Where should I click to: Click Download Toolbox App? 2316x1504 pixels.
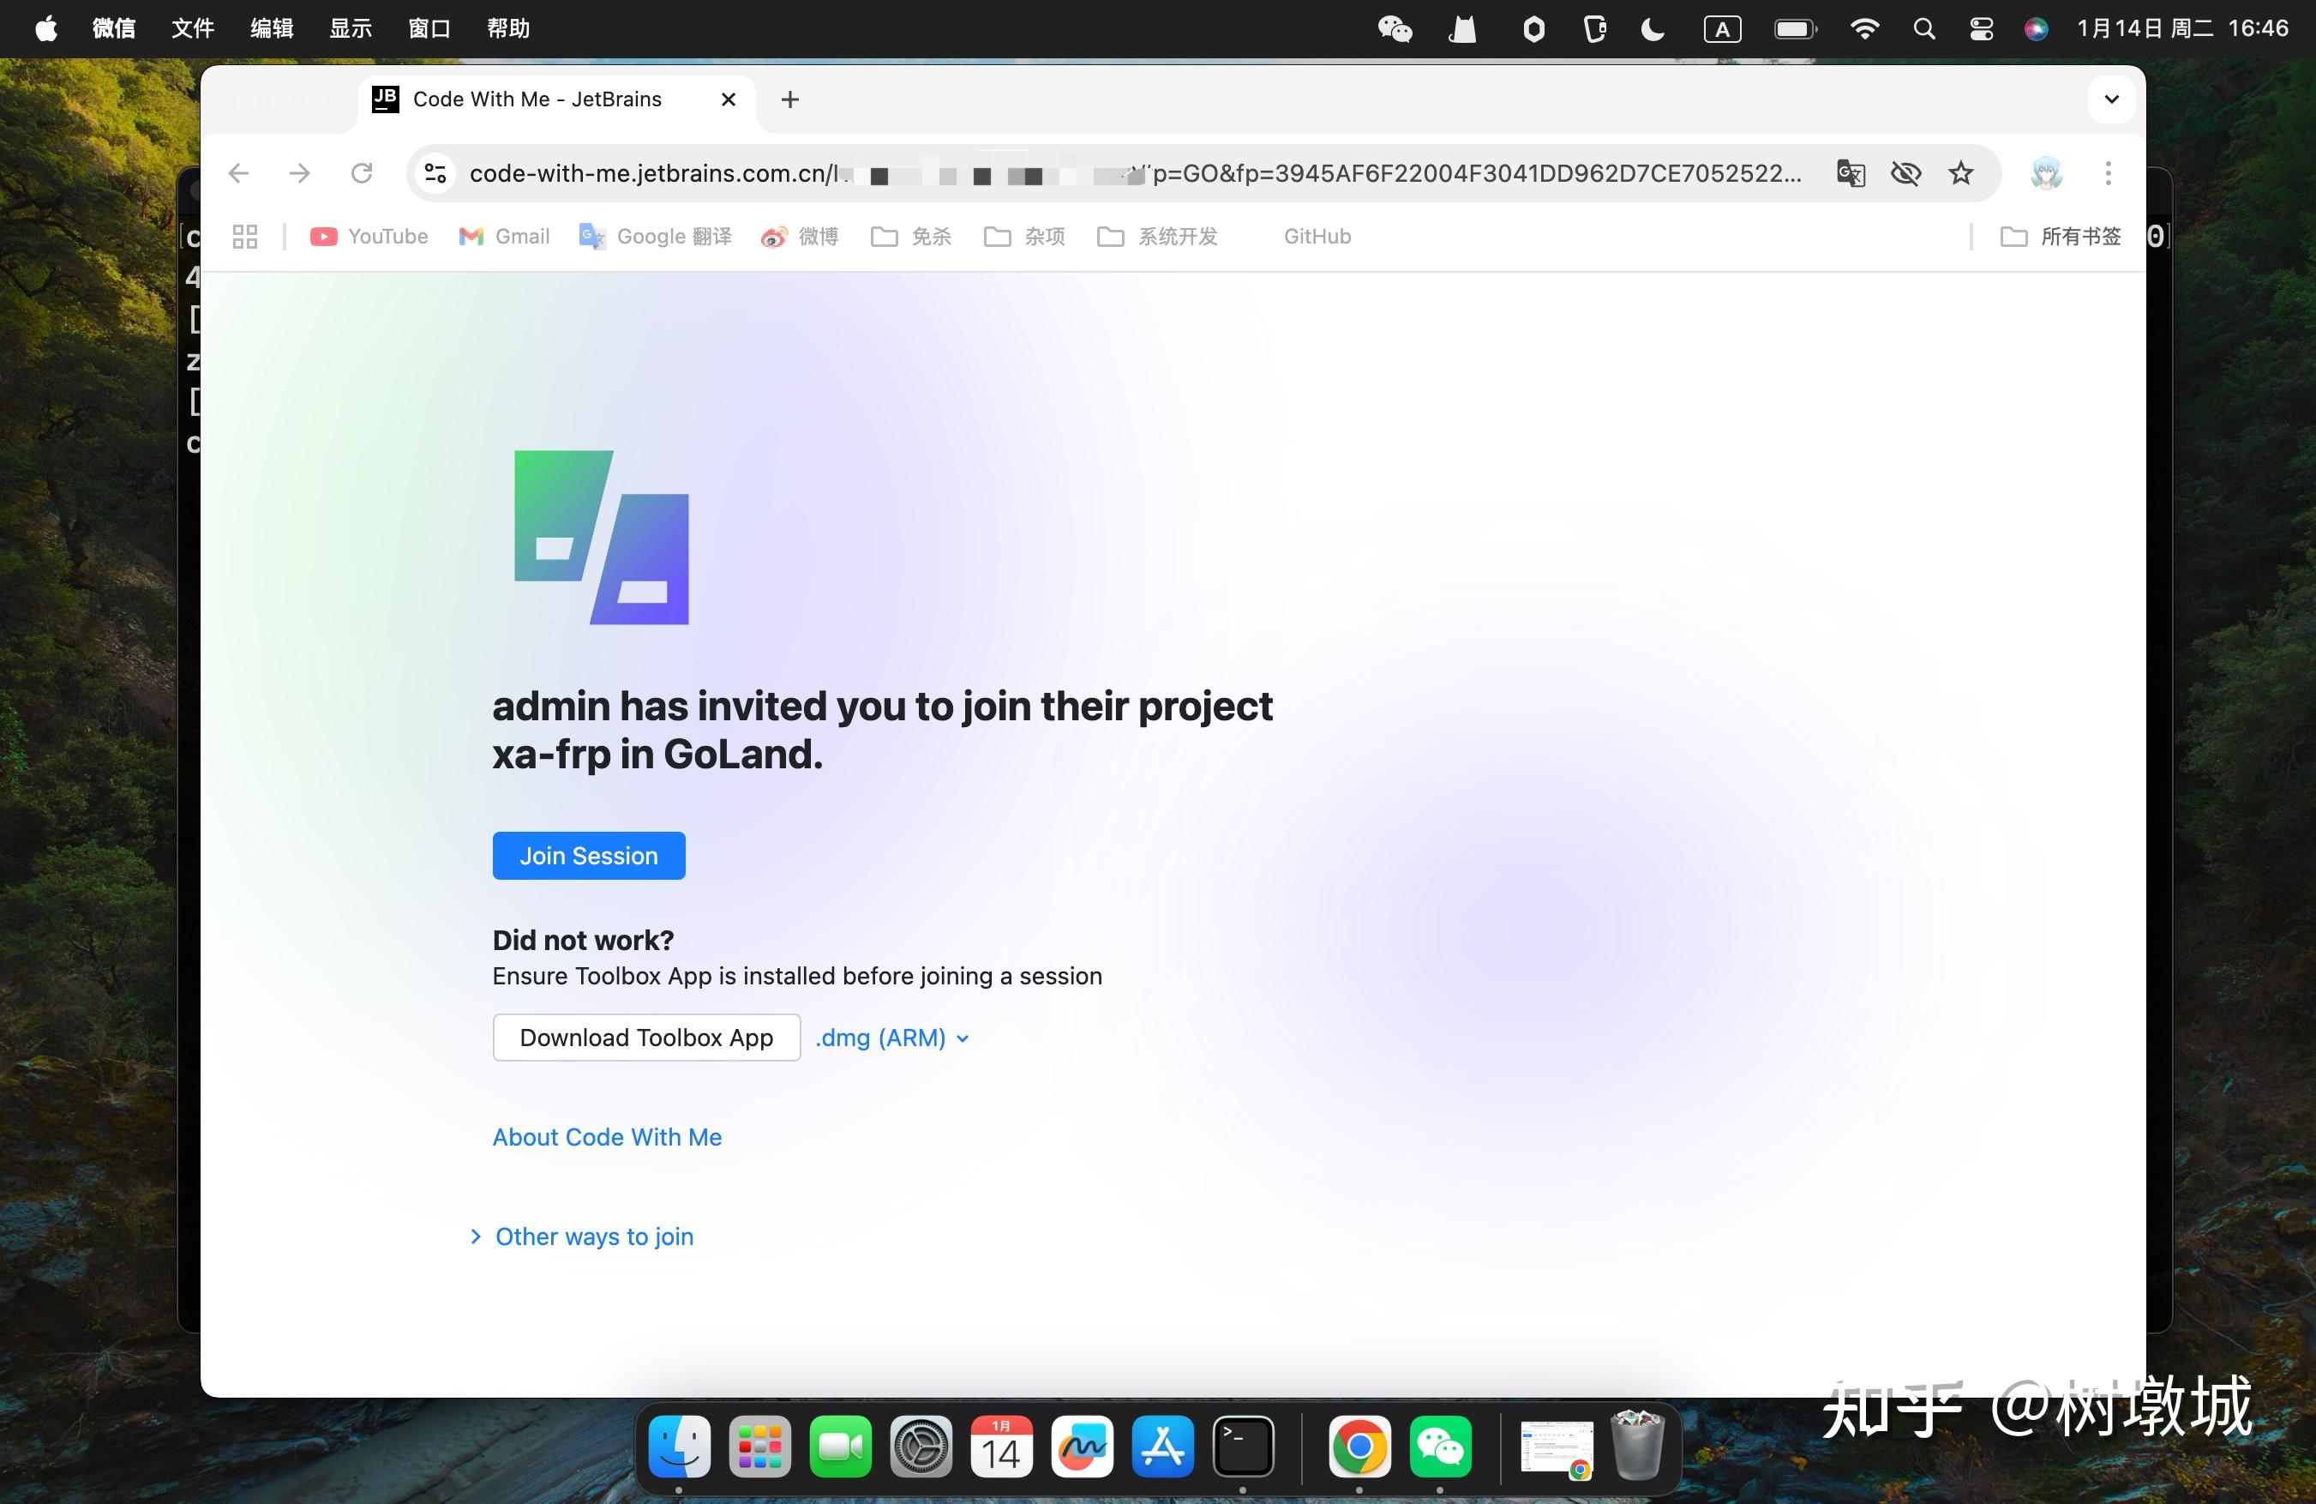coord(646,1038)
